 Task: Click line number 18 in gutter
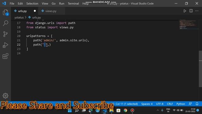(19, 27)
